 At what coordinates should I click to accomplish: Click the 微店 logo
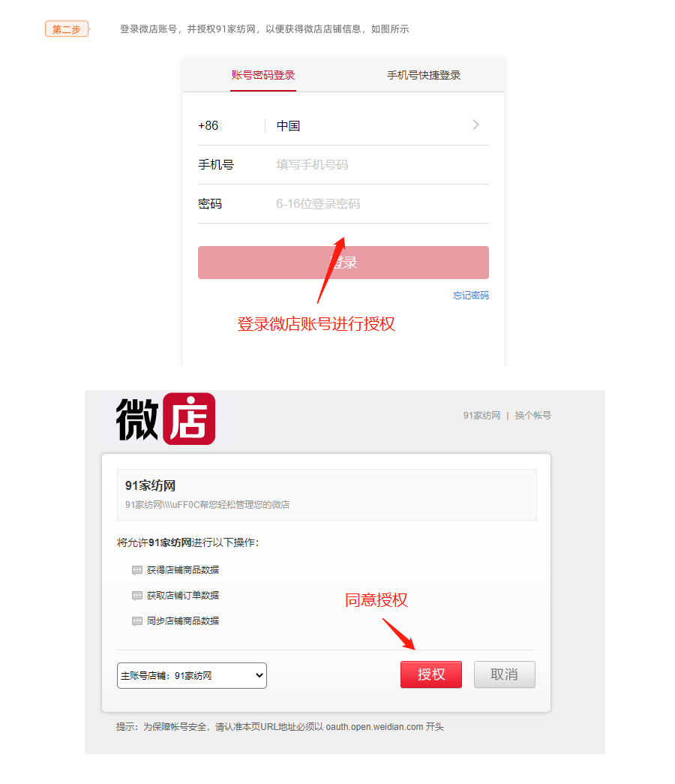coord(166,419)
